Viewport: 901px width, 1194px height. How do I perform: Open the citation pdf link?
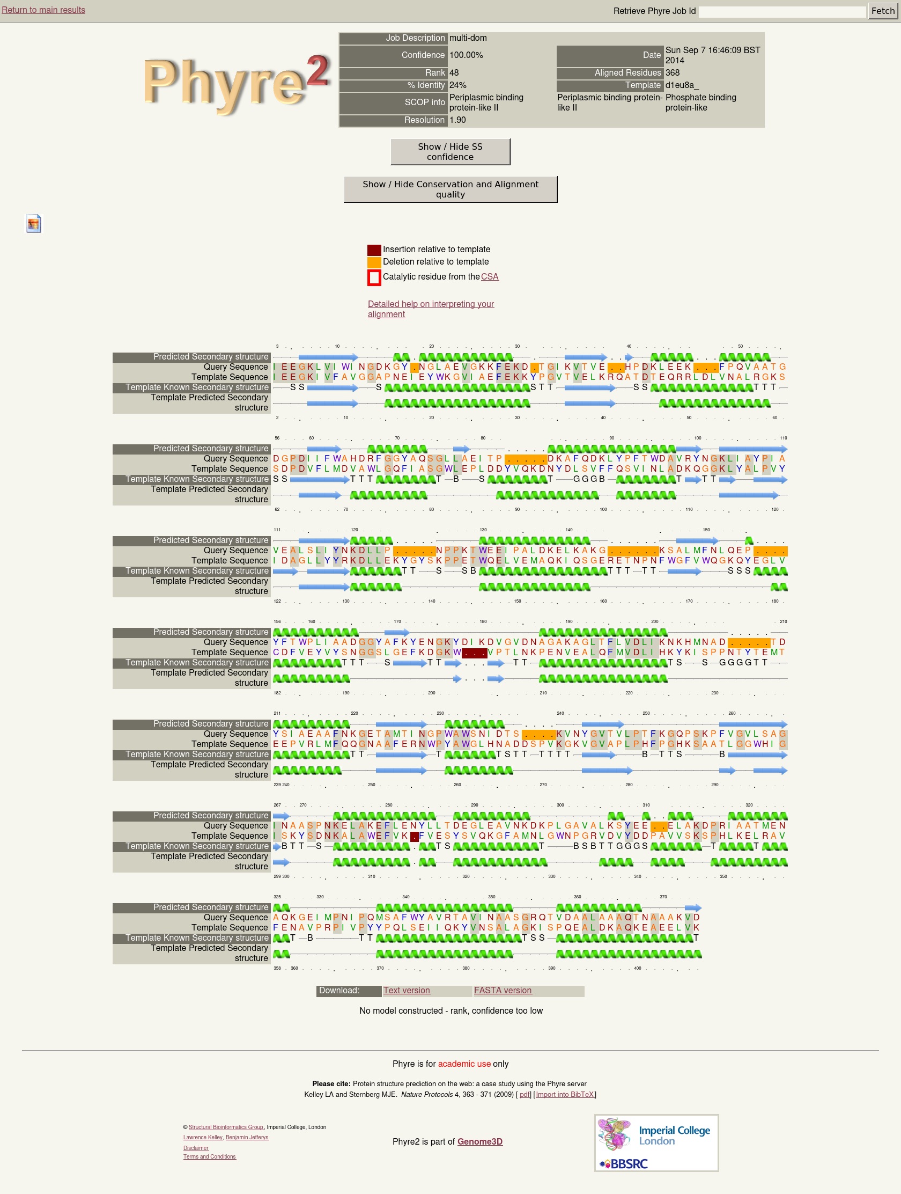tap(524, 1094)
